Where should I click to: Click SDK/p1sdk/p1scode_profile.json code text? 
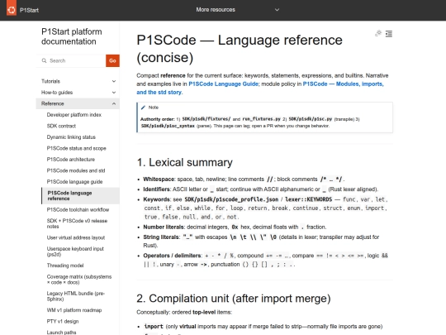tap(231, 199)
